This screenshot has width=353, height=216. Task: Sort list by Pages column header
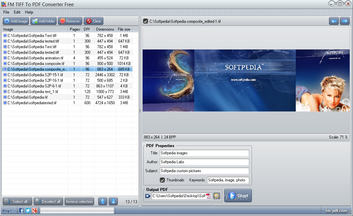(74, 29)
